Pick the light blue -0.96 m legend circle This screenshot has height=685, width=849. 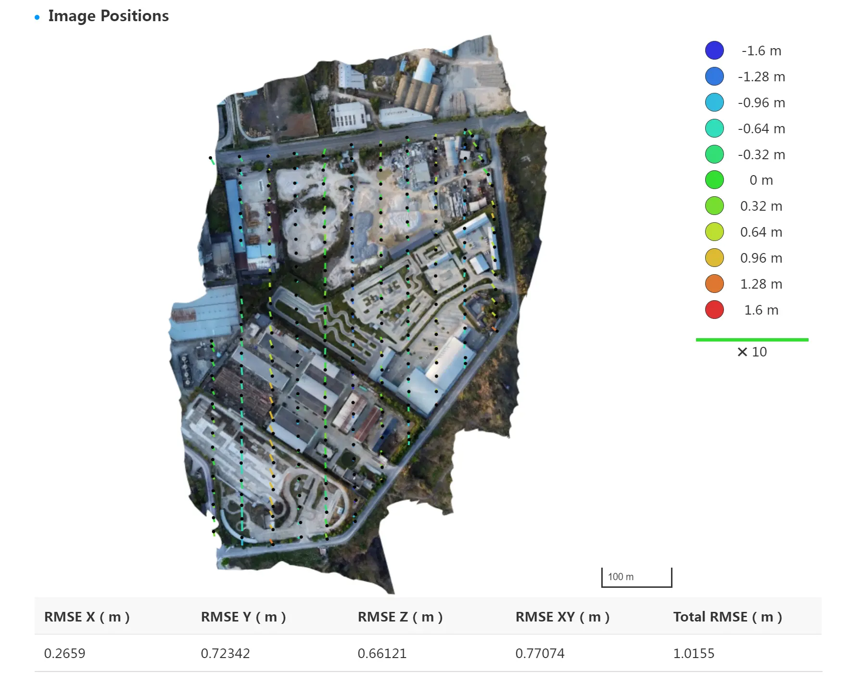click(x=714, y=102)
